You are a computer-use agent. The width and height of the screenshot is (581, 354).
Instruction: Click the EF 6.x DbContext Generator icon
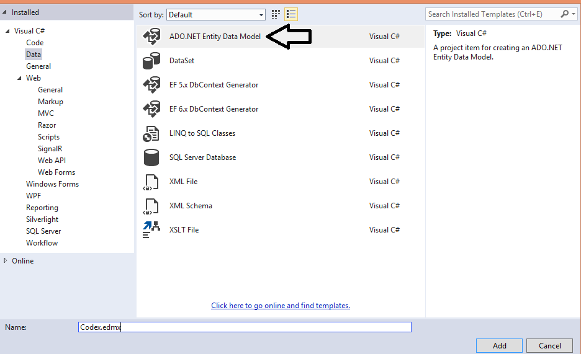click(x=151, y=109)
